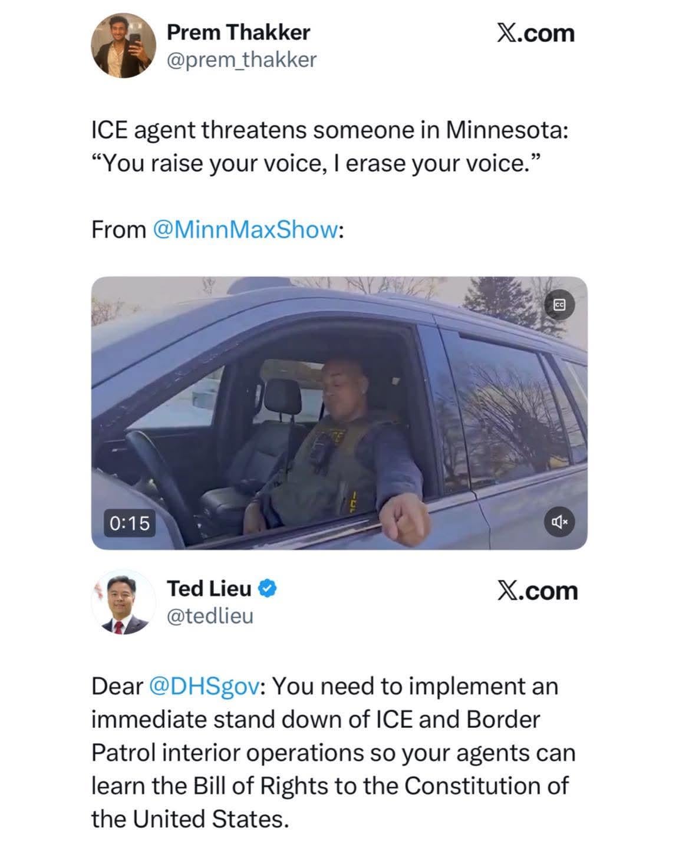This screenshot has width=679, height=844.
Task: Toggle closed captions on the video
Action: [x=559, y=305]
